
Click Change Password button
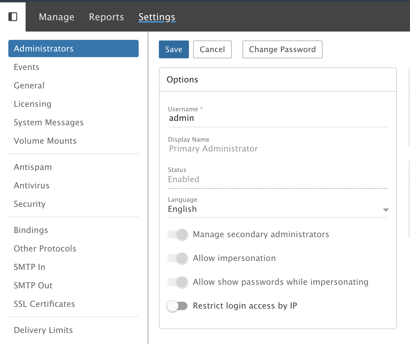tap(282, 49)
